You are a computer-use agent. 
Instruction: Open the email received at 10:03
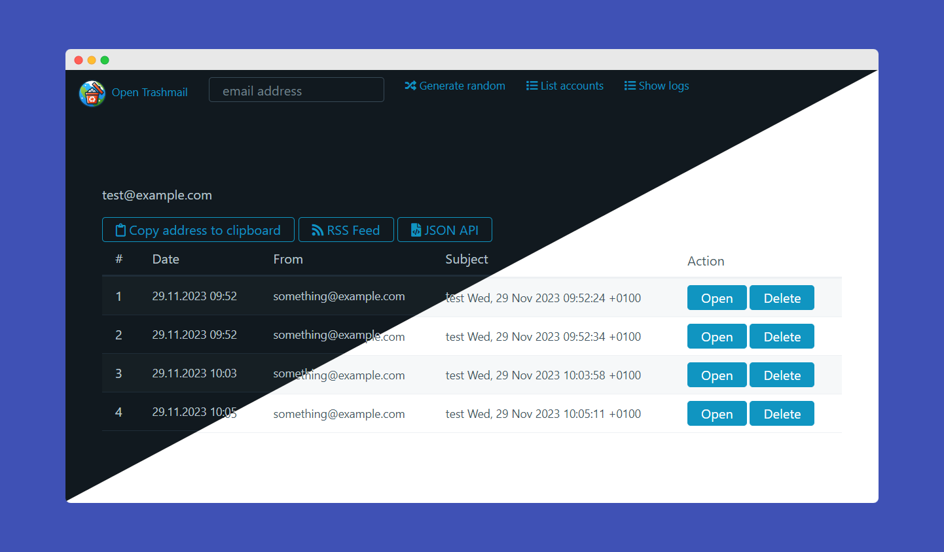click(x=716, y=375)
